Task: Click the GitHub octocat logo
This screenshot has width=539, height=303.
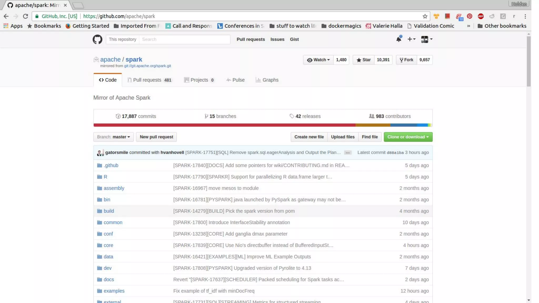Action: [97, 39]
